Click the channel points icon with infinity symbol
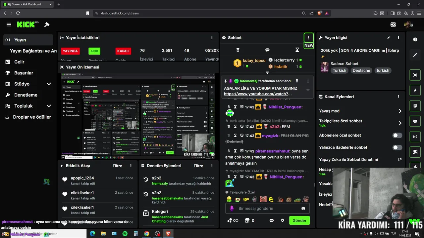Screen dimensions: 424x238 click(x=233, y=220)
